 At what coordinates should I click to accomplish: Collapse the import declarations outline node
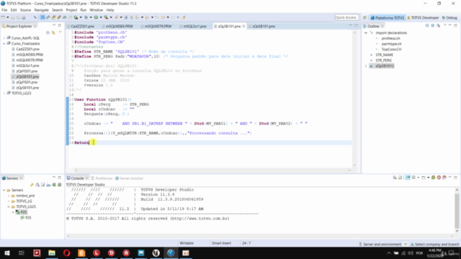click(366, 33)
